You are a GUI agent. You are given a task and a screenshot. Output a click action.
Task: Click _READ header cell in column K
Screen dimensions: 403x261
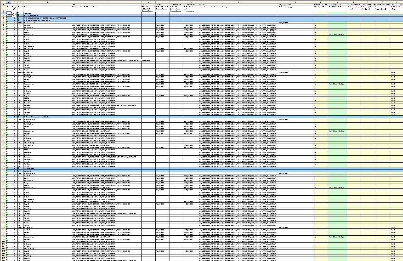point(162,5)
